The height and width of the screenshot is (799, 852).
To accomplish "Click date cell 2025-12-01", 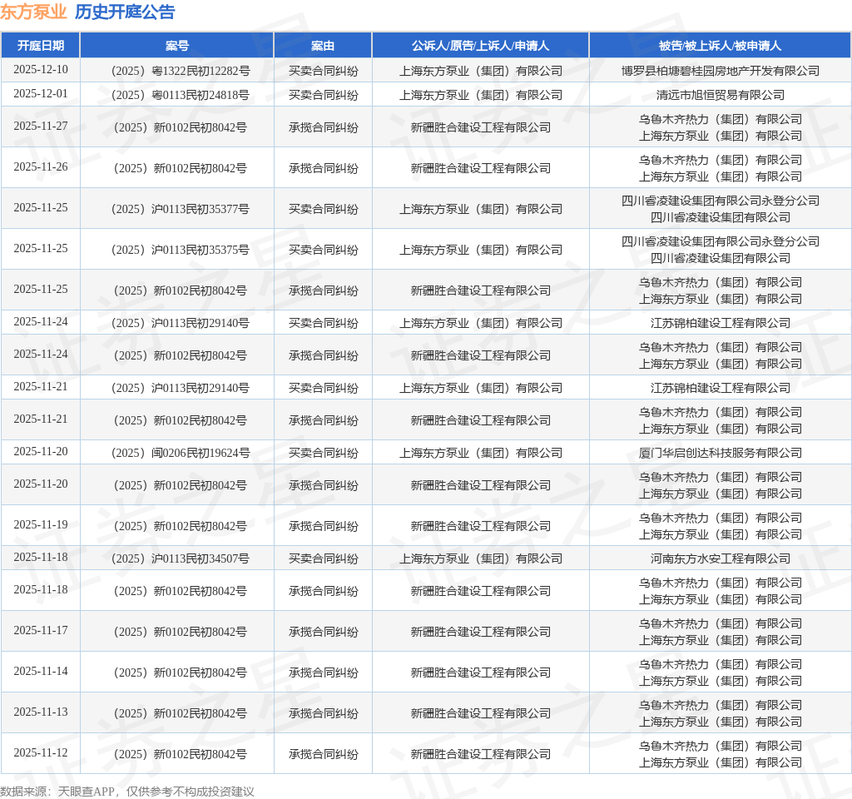I will (41, 93).
